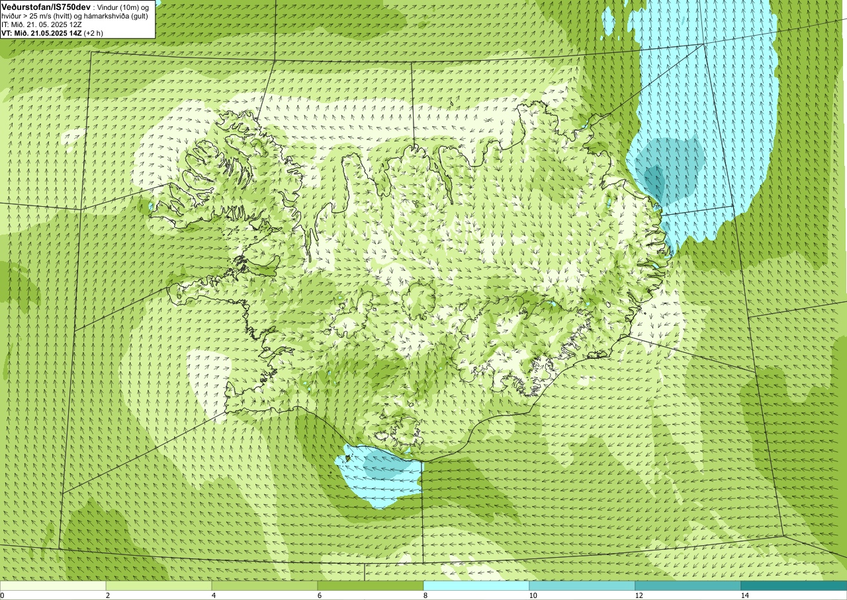Viewport: 847px width, 600px height.
Task: Click the 'VT: Mið. 21.05.2025 14Z (+2 h)' line
Action: point(52,32)
